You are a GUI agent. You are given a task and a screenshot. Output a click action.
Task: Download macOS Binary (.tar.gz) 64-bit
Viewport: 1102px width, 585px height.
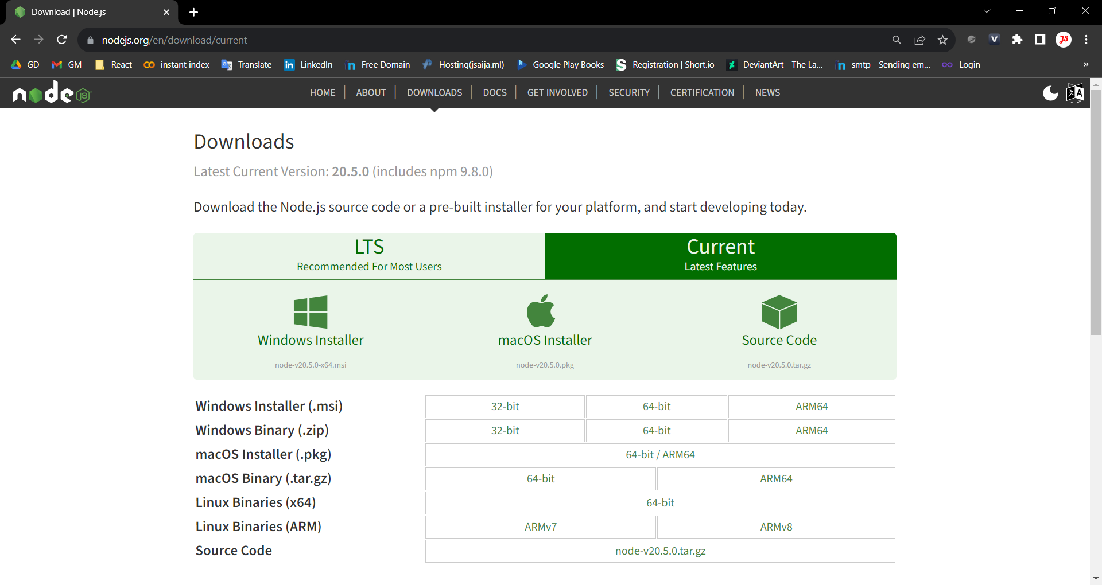541,479
